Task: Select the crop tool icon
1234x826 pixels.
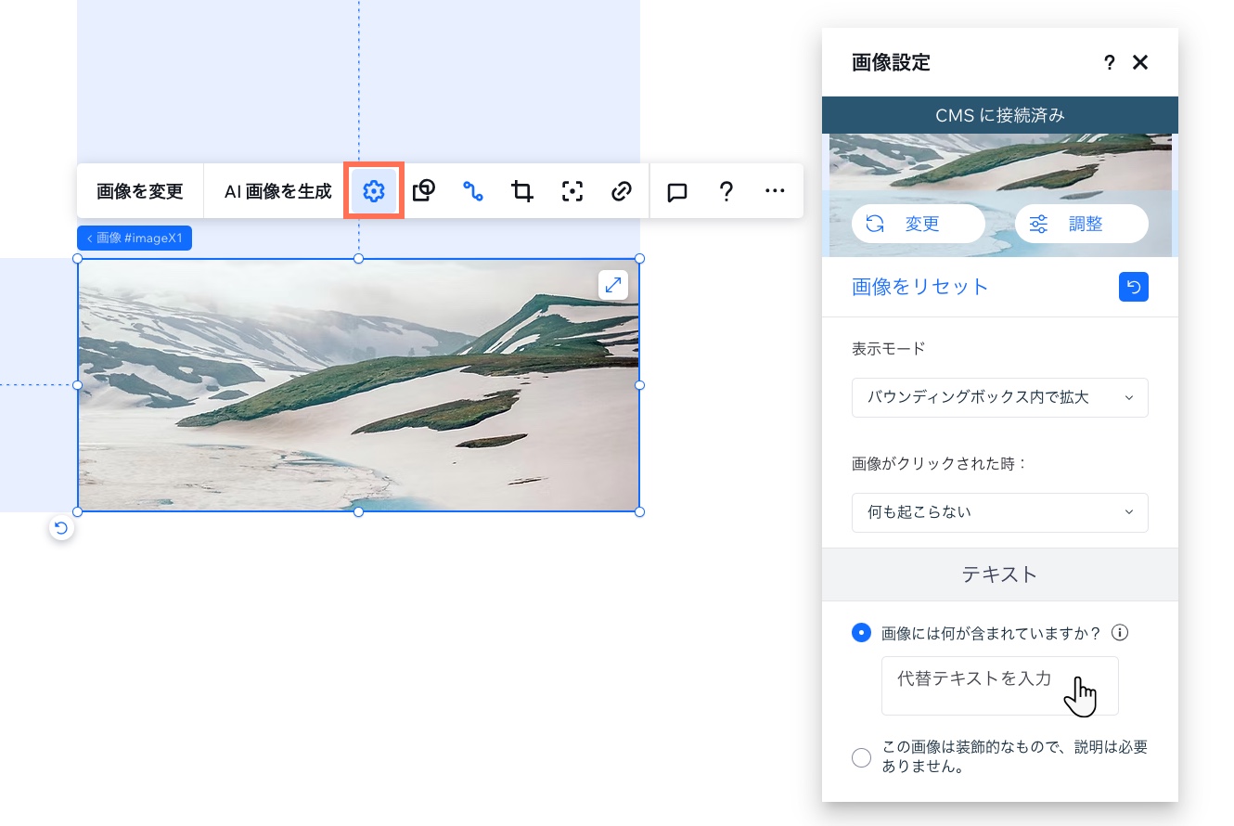Action: click(x=522, y=190)
